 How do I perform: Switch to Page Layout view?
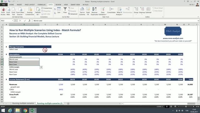171,107
